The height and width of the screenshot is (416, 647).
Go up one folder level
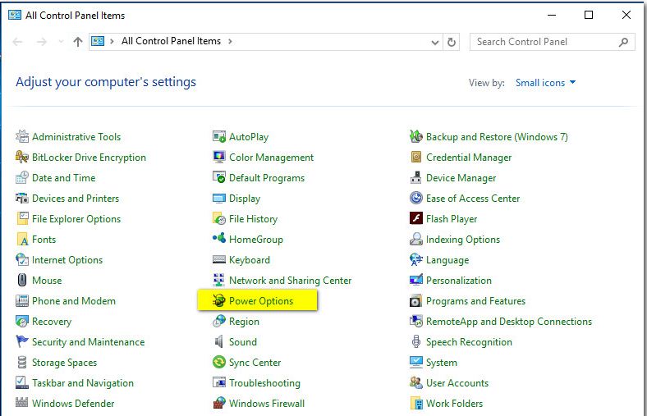pyautogui.click(x=77, y=42)
